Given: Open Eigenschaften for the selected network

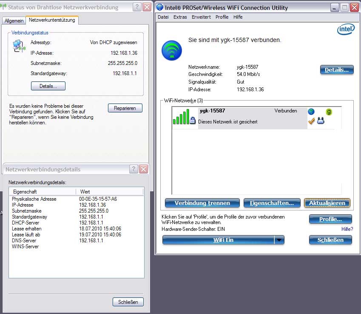Looking at the screenshot, I should (272, 203).
